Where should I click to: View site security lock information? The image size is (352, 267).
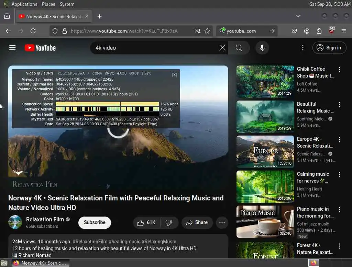point(65,31)
